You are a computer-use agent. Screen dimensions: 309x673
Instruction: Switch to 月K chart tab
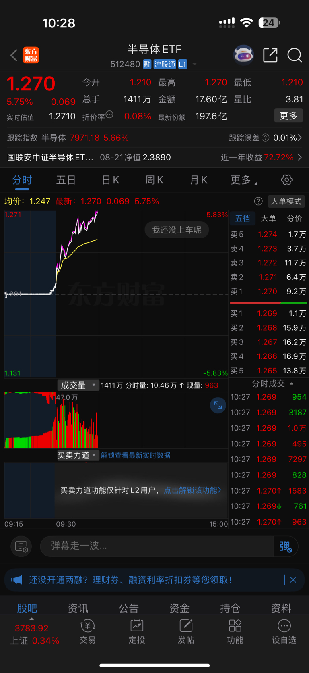[x=199, y=180]
